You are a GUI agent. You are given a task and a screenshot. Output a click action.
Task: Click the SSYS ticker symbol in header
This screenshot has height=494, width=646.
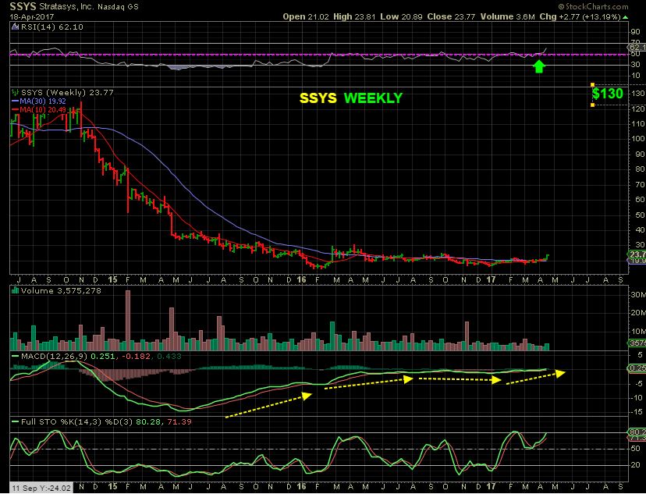(22, 7)
